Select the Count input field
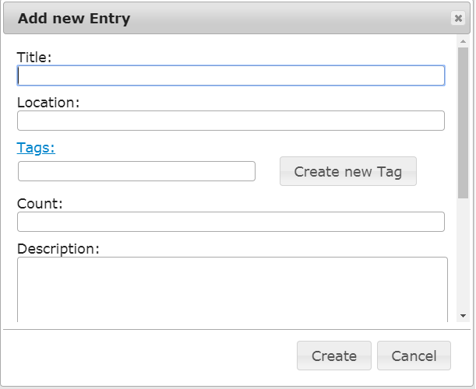This screenshot has height=389, width=476. pos(231,222)
